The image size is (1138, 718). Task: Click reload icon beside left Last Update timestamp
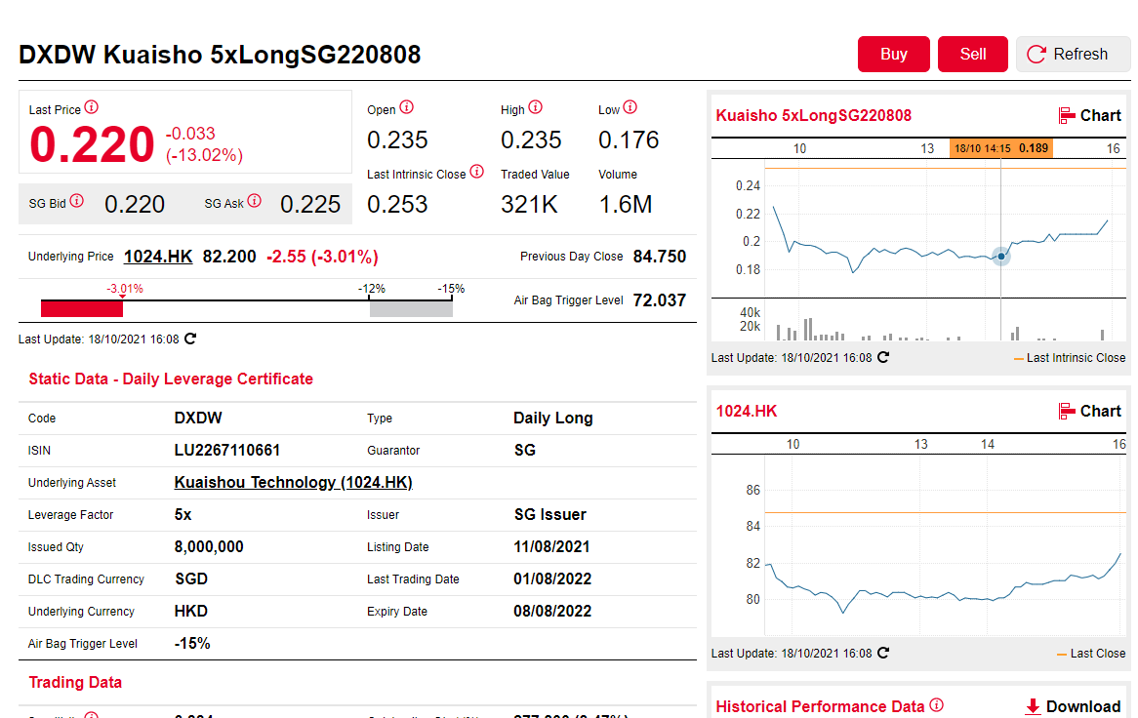click(x=190, y=339)
